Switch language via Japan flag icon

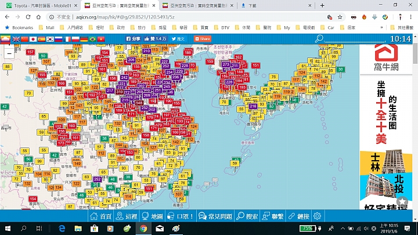(33, 39)
